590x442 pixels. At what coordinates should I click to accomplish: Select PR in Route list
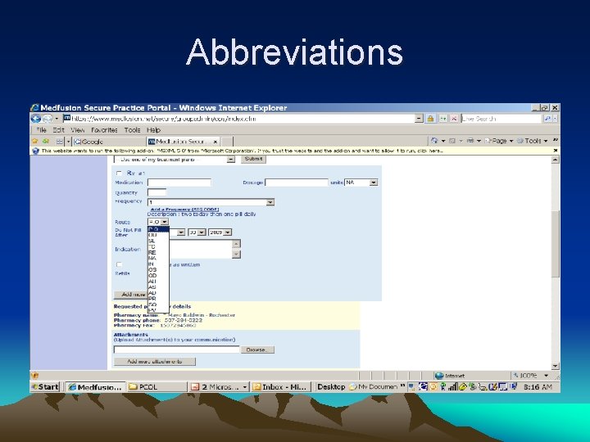(158, 299)
